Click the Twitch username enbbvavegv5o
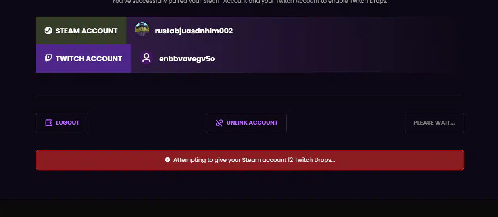Image resolution: width=498 pixels, height=217 pixels. pos(187,58)
